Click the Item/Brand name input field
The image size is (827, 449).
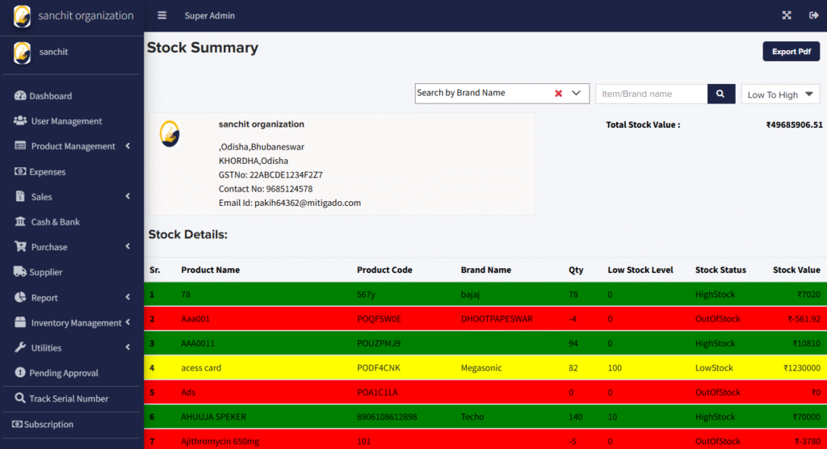[x=651, y=94]
